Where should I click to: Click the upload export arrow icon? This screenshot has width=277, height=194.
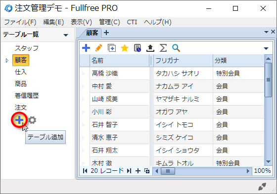click(150, 48)
